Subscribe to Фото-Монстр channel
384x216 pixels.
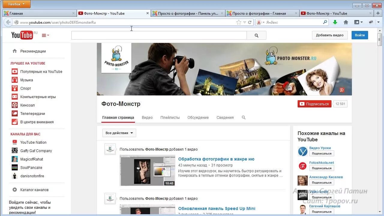tap(314, 104)
